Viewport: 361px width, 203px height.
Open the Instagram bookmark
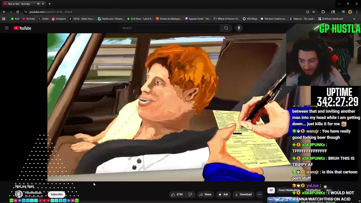[59, 19]
